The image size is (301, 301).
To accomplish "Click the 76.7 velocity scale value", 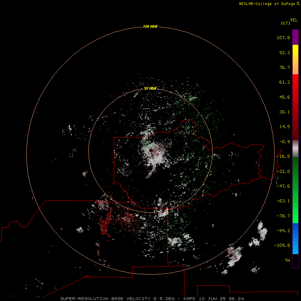I will [285, 67].
